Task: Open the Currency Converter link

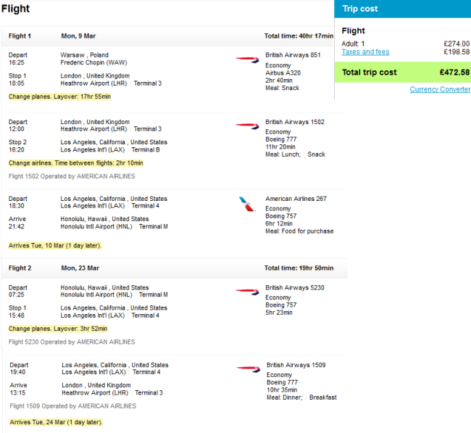Action: coord(440,89)
